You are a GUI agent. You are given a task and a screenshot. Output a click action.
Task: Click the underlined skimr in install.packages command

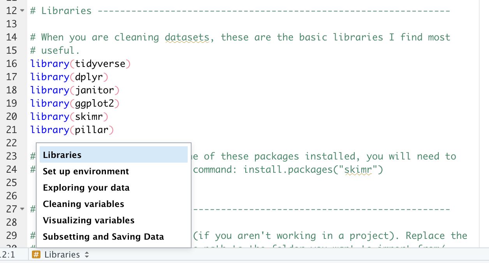pyautogui.click(x=358, y=170)
